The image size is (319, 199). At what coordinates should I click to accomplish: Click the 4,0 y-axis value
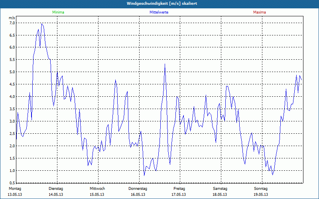[x=12, y=97]
